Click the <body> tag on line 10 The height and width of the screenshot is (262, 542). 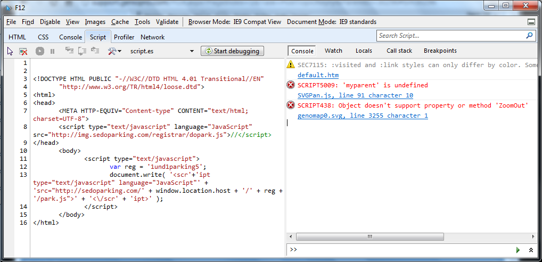pos(69,151)
